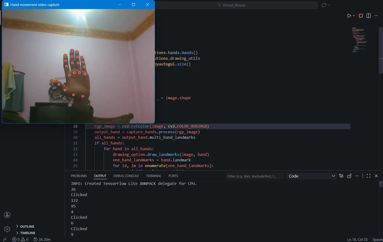This screenshot has width=383, height=242.
Task: Open more editor actions ellipsis menu
Action: click(x=376, y=16)
